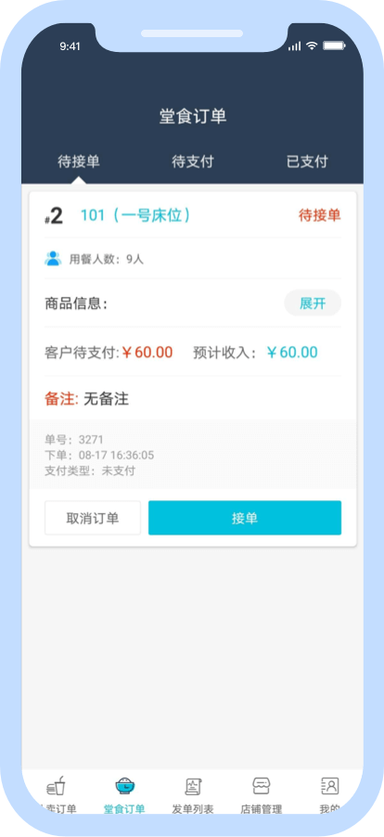Cancel the order via 取消订单
This screenshot has height=837, width=384.
[93, 518]
